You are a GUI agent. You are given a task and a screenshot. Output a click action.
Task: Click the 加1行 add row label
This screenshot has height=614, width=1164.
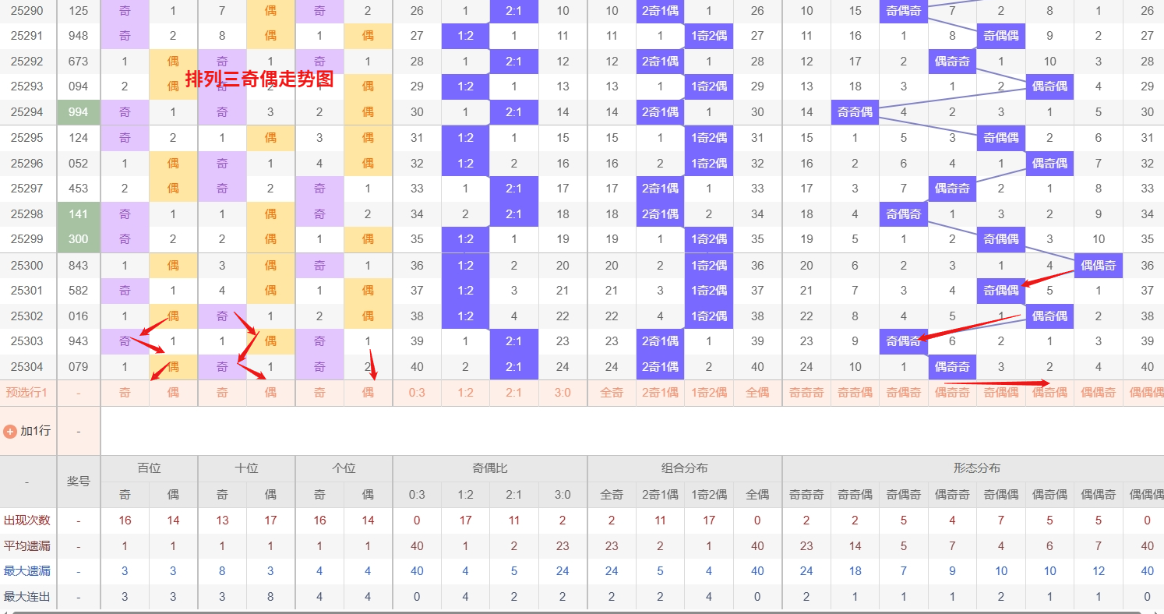[x=35, y=431]
